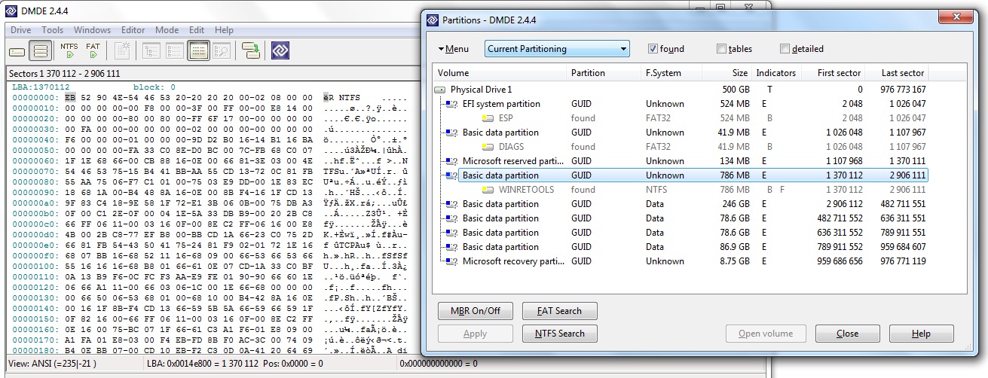Enable the detailed checkbox
This screenshot has width=988, height=378.
click(x=785, y=49)
